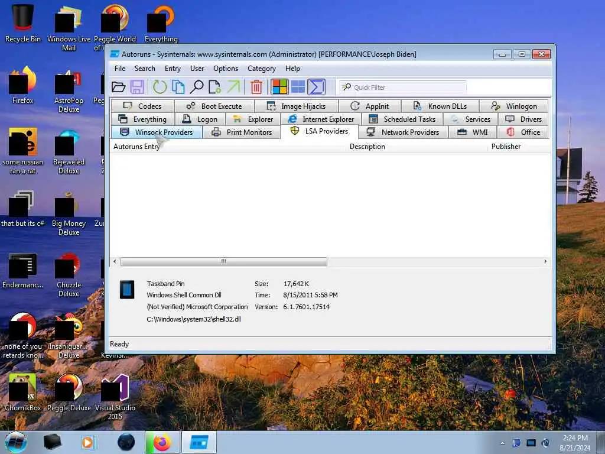The width and height of the screenshot is (605, 454).
Task: Click the media player taskbar icon
Action: pos(88,442)
